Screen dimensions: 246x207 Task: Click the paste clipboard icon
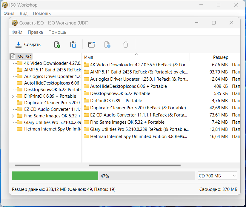(73, 45)
